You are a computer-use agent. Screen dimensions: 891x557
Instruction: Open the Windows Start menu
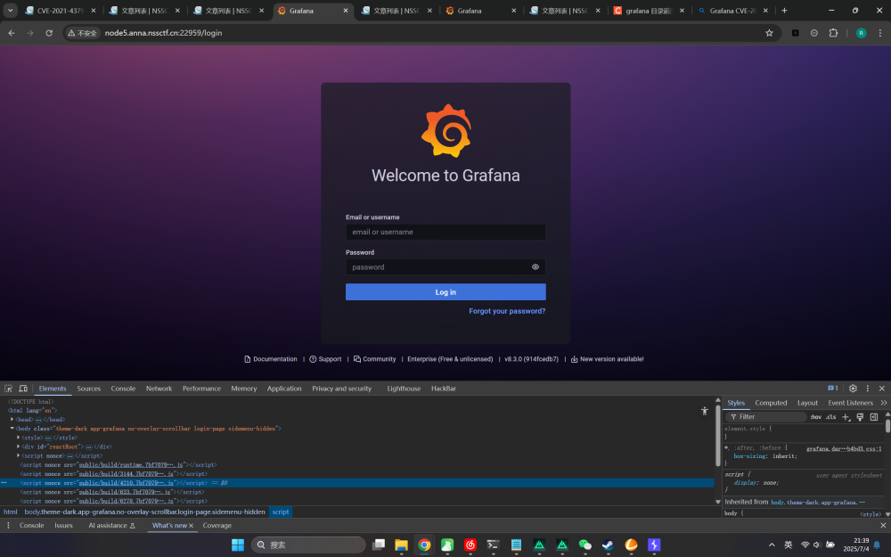coord(238,545)
